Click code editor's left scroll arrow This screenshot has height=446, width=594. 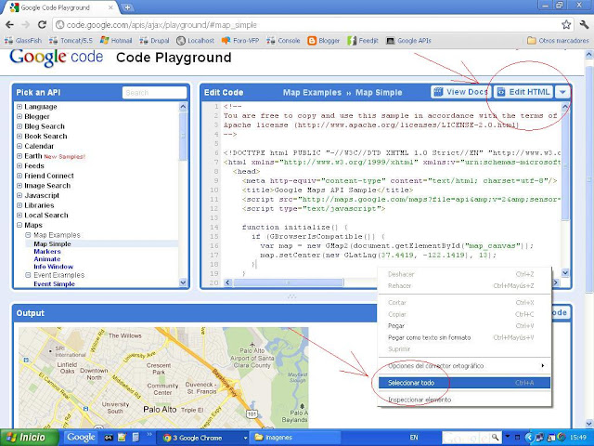tap(227, 282)
